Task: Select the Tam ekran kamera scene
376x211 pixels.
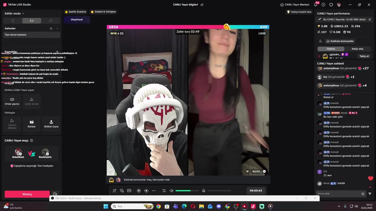Action: (x=32, y=35)
